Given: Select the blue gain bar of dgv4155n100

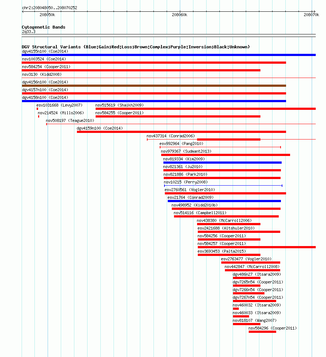Looking at the screenshot, I should click(x=169, y=55).
